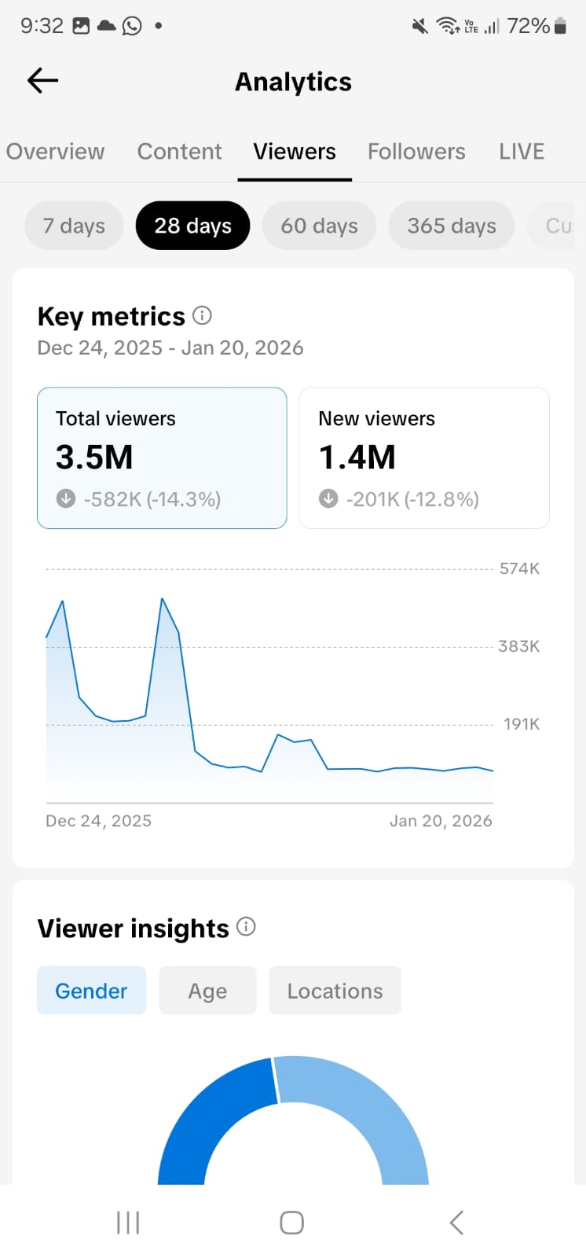Tap the back arrow in Analytics header

click(43, 80)
